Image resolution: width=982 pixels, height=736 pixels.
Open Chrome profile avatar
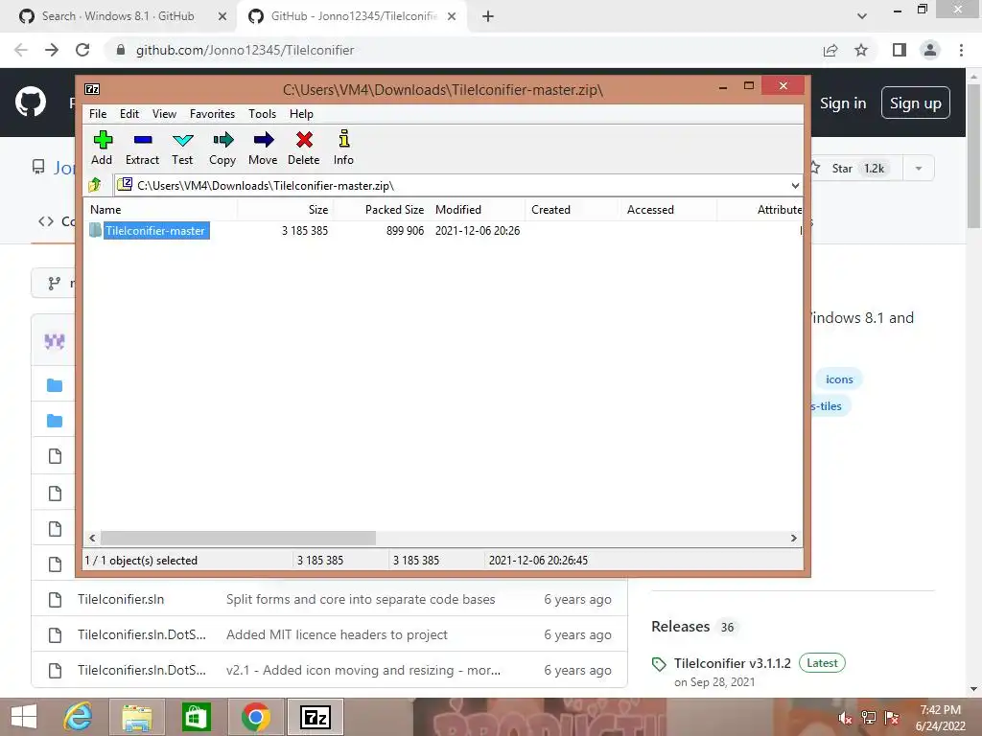pos(930,50)
